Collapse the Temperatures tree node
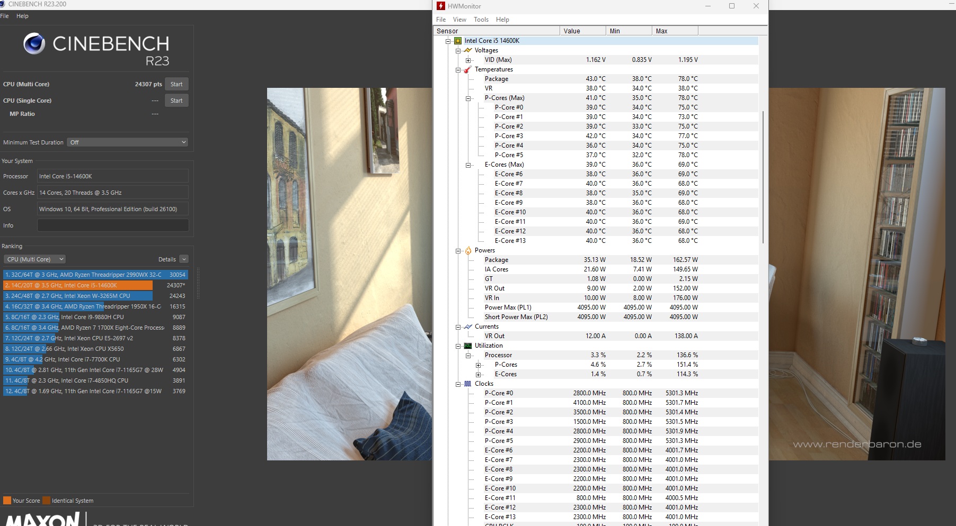Image resolution: width=956 pixels, height=526 pixels. click(x=458, y=69)
